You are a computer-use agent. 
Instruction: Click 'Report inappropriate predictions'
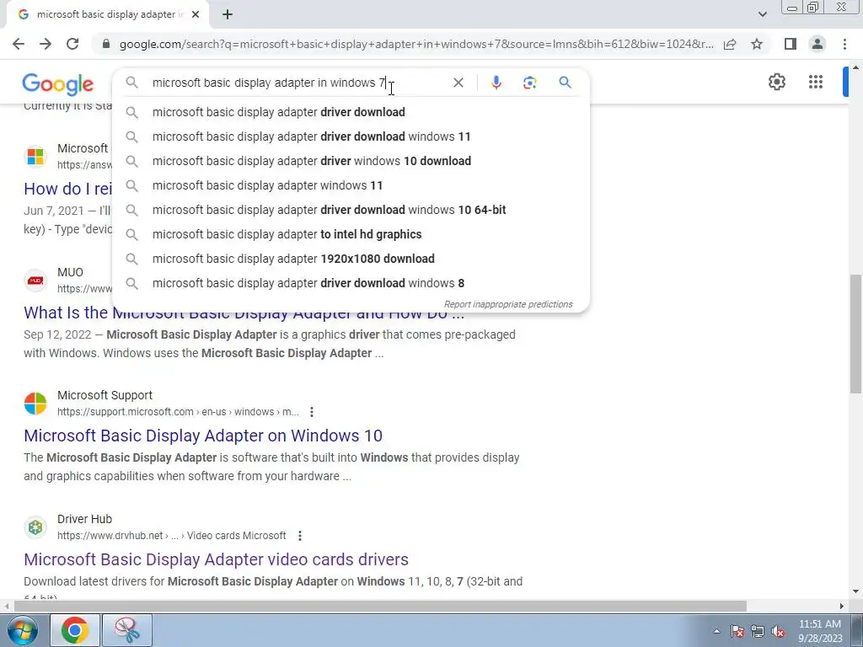(508, 304)
